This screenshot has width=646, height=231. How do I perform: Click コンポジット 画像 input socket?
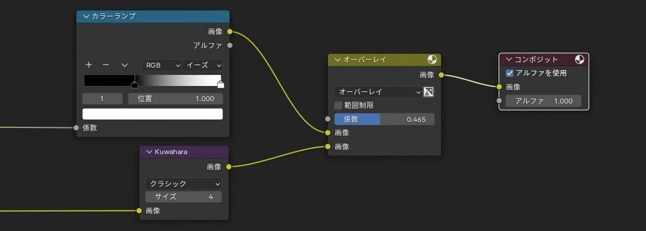tap(499, 87)
